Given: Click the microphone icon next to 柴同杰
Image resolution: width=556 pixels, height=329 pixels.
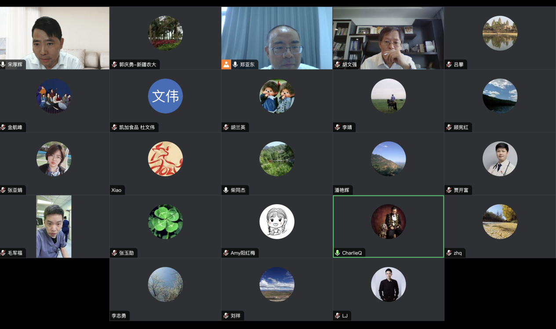Looking at the screenshot, I should tap(226, 190).
